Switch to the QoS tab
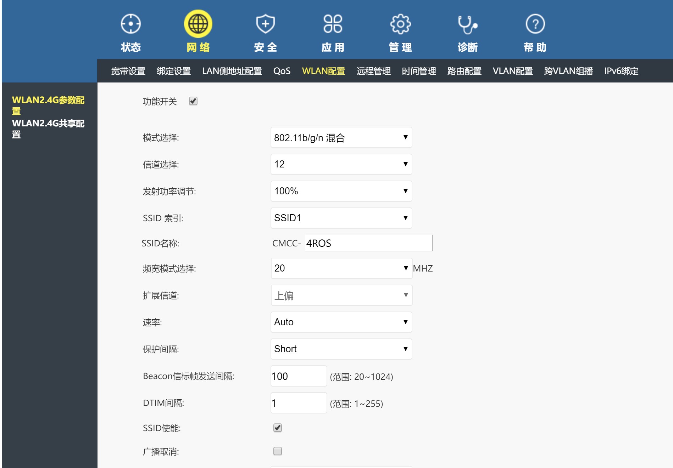 pyautogui.click(x=282, y=71)
